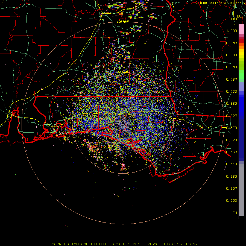Click the 0.573 value on color scale

[x=232, y=128]
